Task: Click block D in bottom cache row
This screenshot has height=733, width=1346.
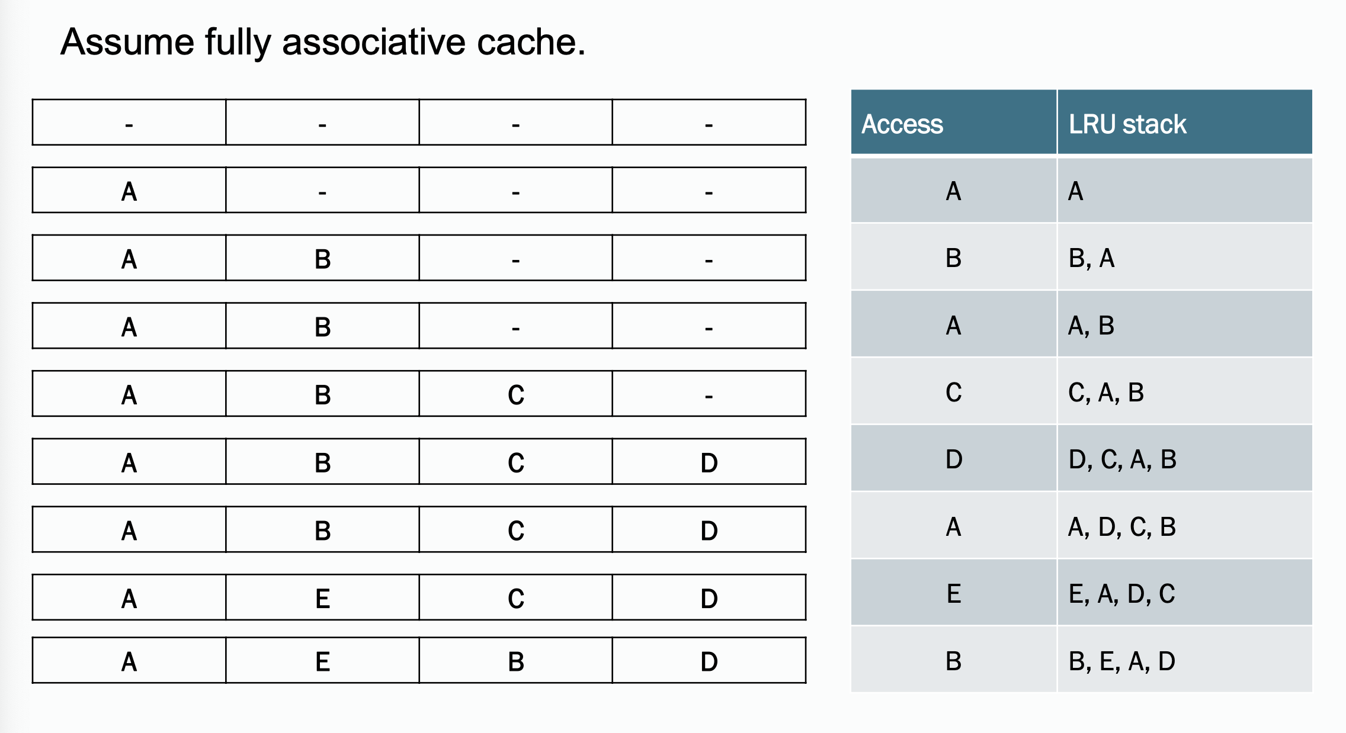Action: pos(709,660)
